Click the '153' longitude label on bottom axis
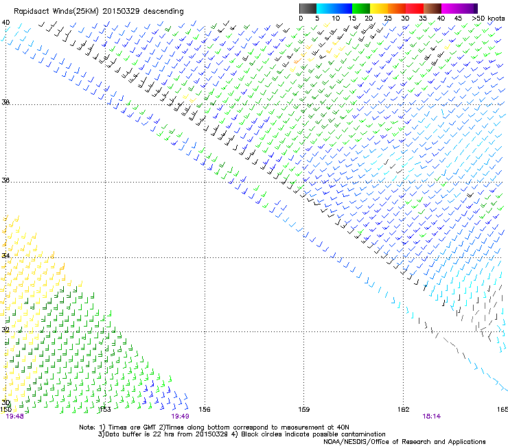508x446 pixels. pyautogui.click(x=105, y=410)
